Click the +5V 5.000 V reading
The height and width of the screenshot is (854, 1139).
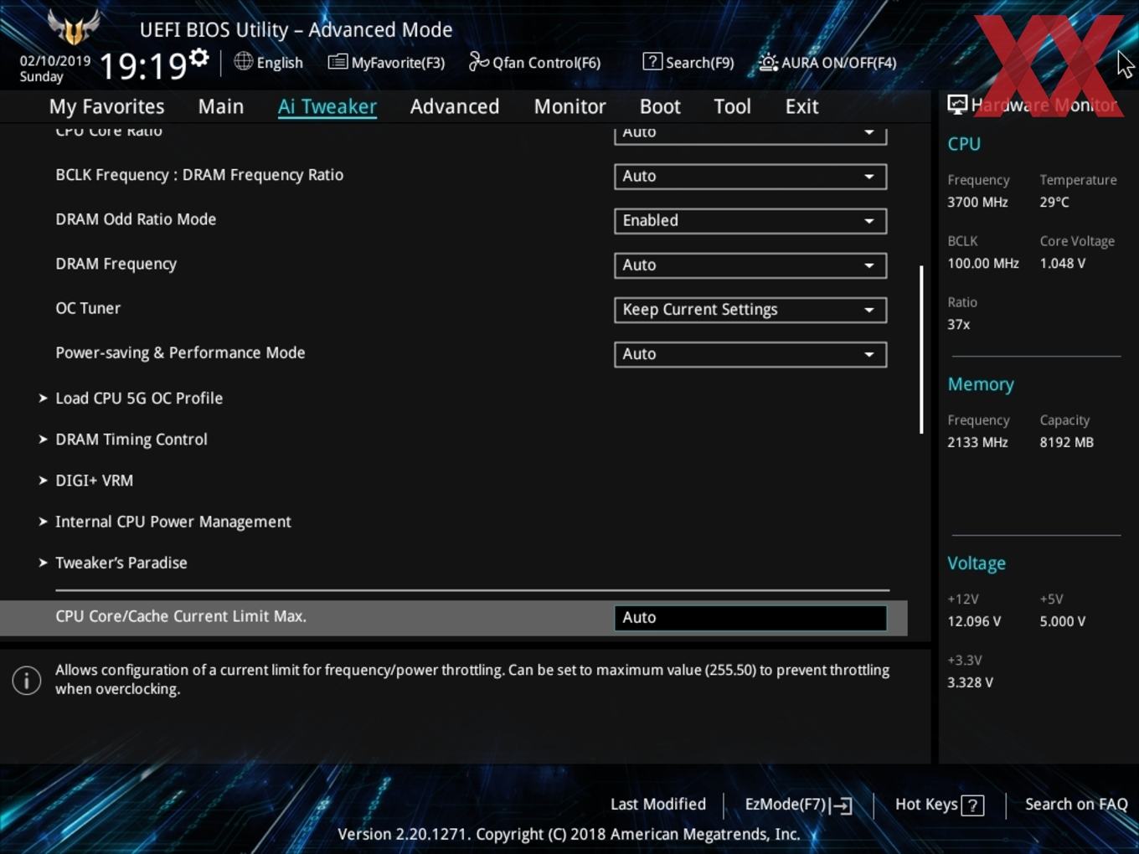pos(1063,621)
